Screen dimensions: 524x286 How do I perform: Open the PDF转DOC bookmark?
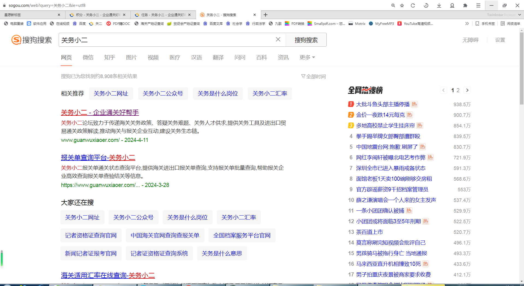point(118,24)
